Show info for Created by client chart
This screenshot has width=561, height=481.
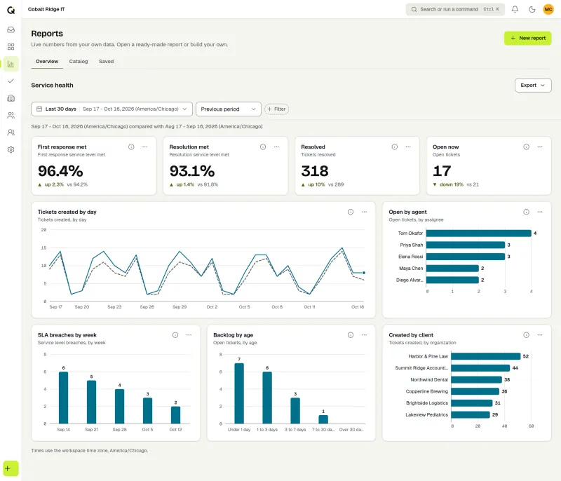point(527,335)
